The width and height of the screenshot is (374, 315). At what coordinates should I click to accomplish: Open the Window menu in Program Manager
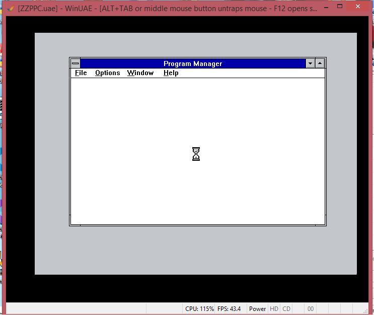coord(140,73)
